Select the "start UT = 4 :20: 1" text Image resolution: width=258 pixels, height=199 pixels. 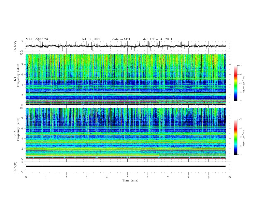coord(157,39)
